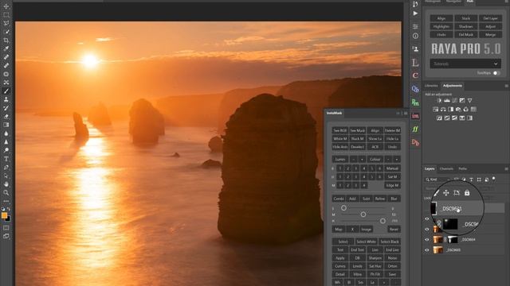The width and height of the screenshot is (510, 286).
Task: Open the red 'Db' plugin panel icon
Action: coord(415,142)
